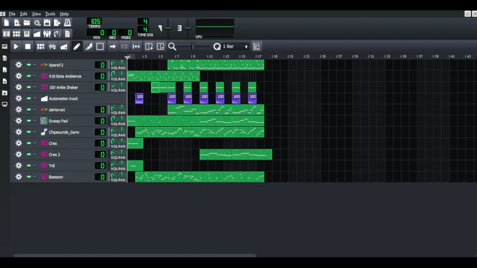Click the Export project icon

click(x=57, y=23)
